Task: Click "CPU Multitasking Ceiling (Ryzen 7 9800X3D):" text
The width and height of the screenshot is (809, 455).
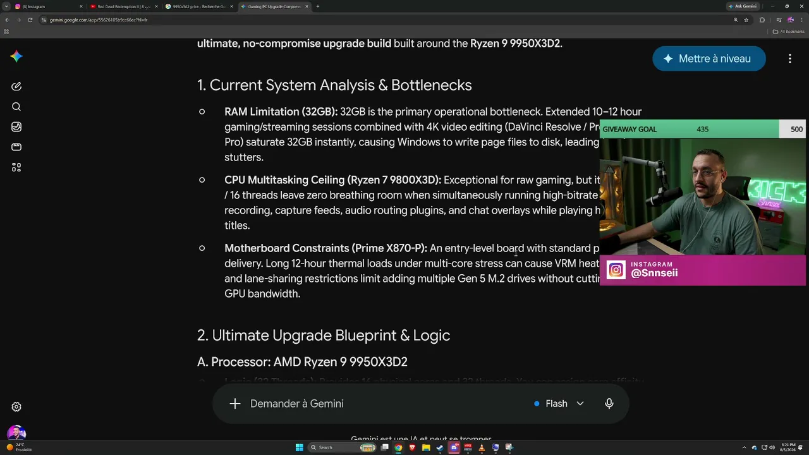Action: (x=333, y=180)
